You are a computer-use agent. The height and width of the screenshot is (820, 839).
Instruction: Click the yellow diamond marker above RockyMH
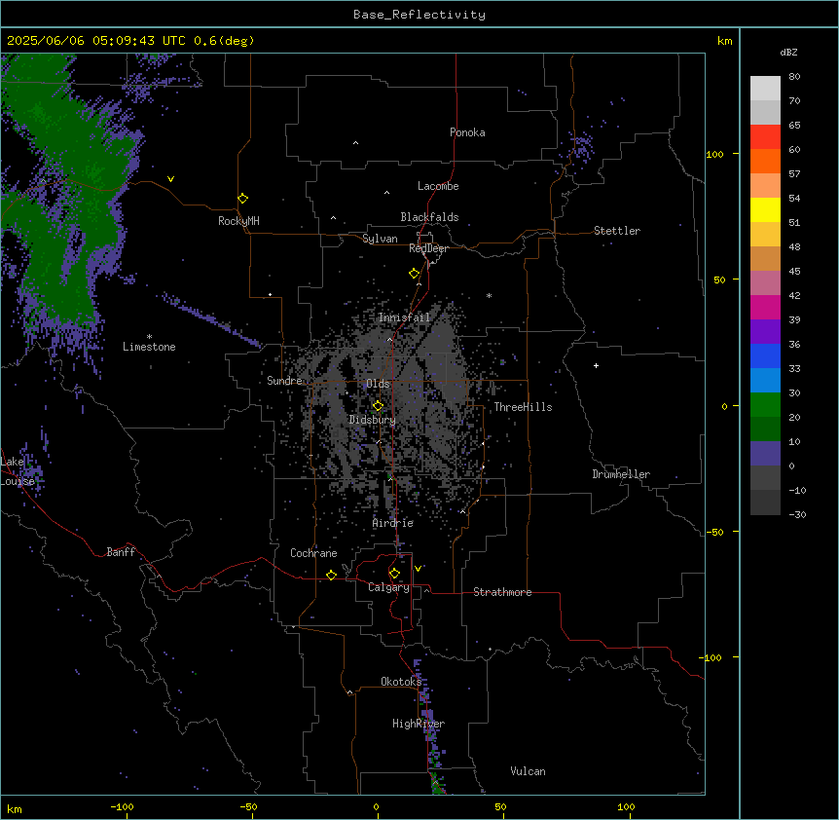pos(242,198)
